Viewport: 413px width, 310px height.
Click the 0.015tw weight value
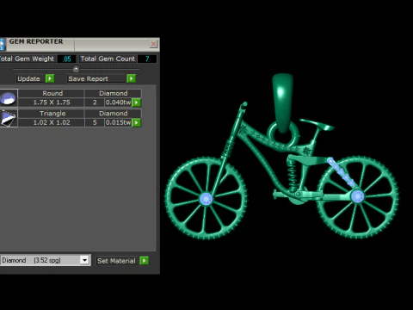(118, 122)
